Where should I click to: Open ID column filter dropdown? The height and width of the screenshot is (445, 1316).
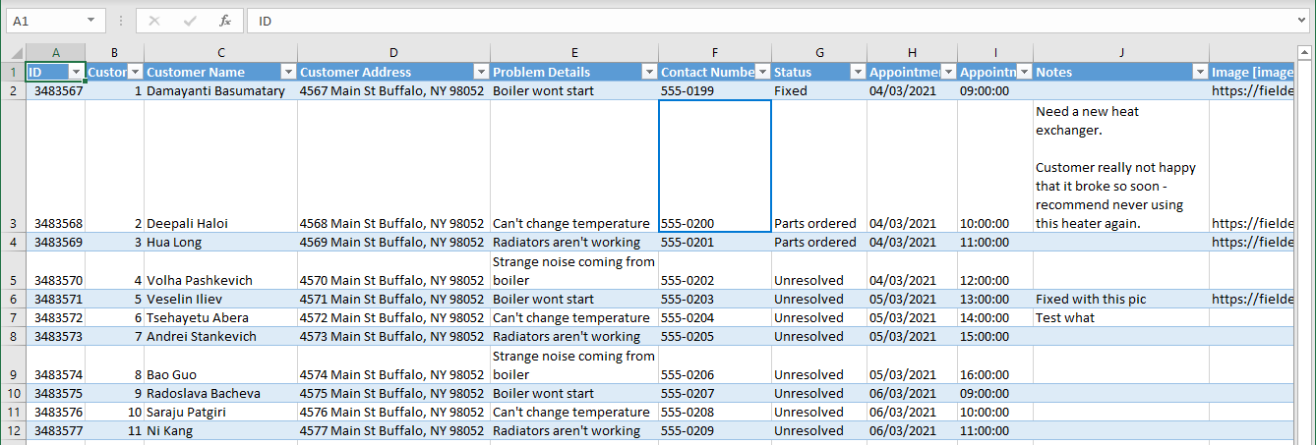click(x=77, y=72)
